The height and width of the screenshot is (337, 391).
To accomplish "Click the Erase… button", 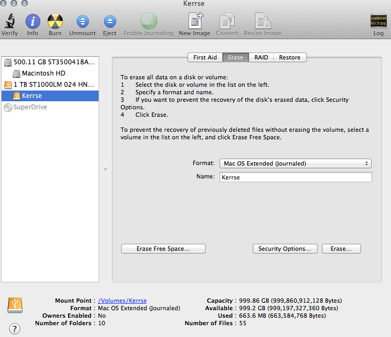I will click(x=341, y=249).
